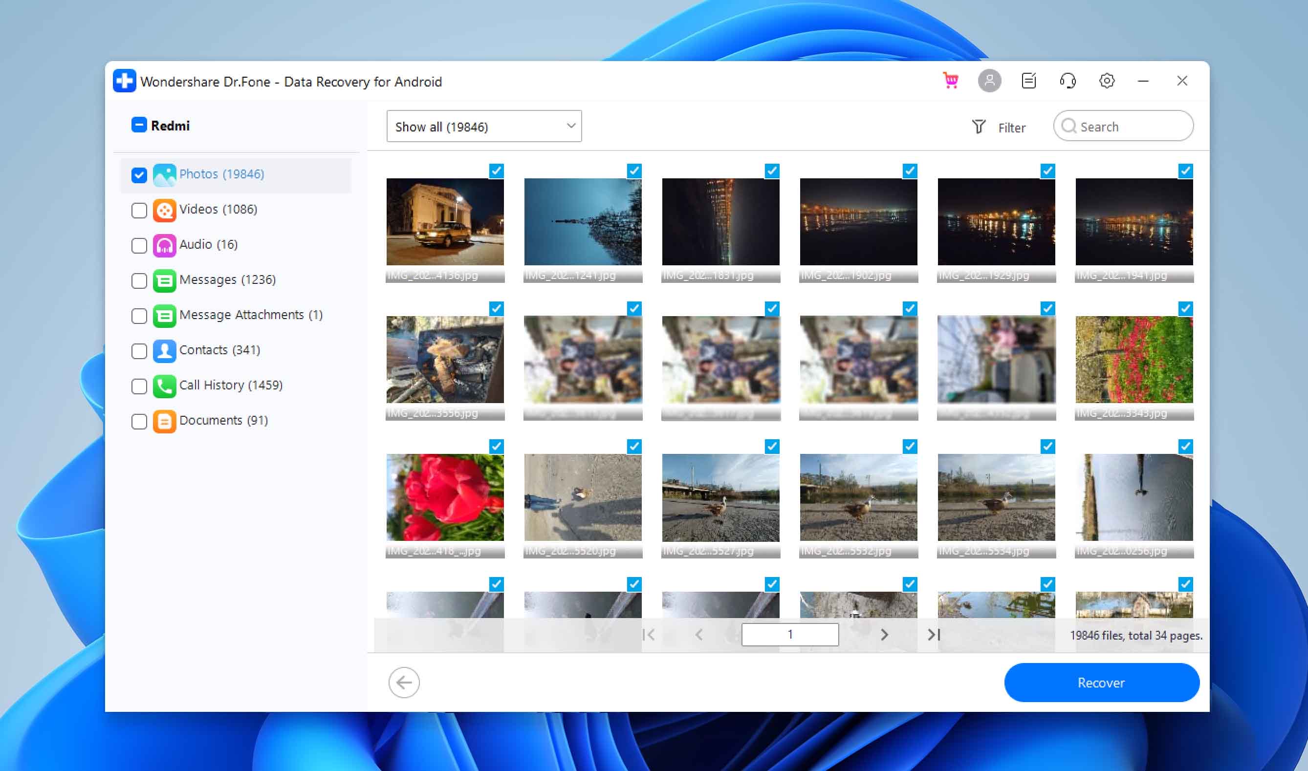Click the Filter button label
1308x771 pixels.
tap(1011, 128)
